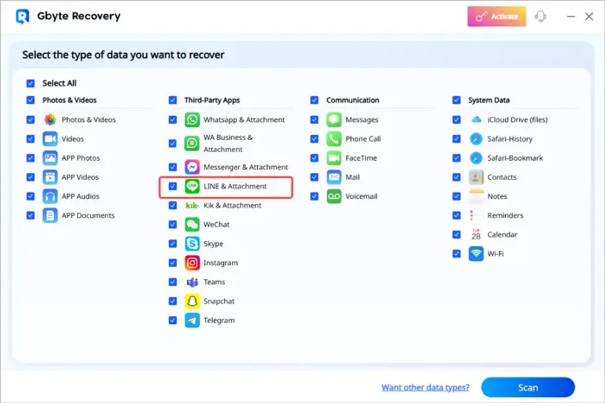Uncheck the Notes checkbox
The image size is (605, 403).
pyautogui.click(x=456, y=196)
